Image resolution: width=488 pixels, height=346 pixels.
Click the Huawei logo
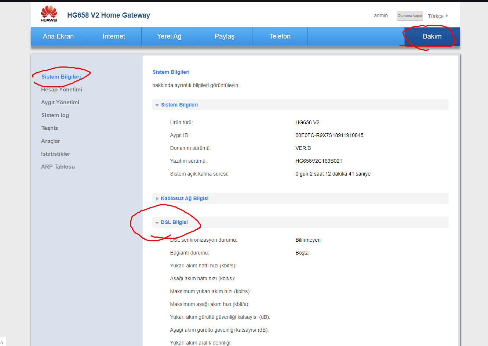[x=49, y=14]
